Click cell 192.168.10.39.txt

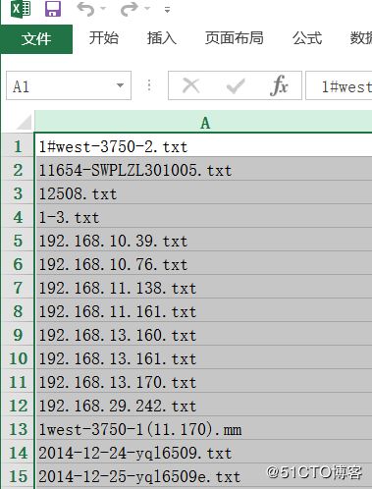[x=203, y=241]
